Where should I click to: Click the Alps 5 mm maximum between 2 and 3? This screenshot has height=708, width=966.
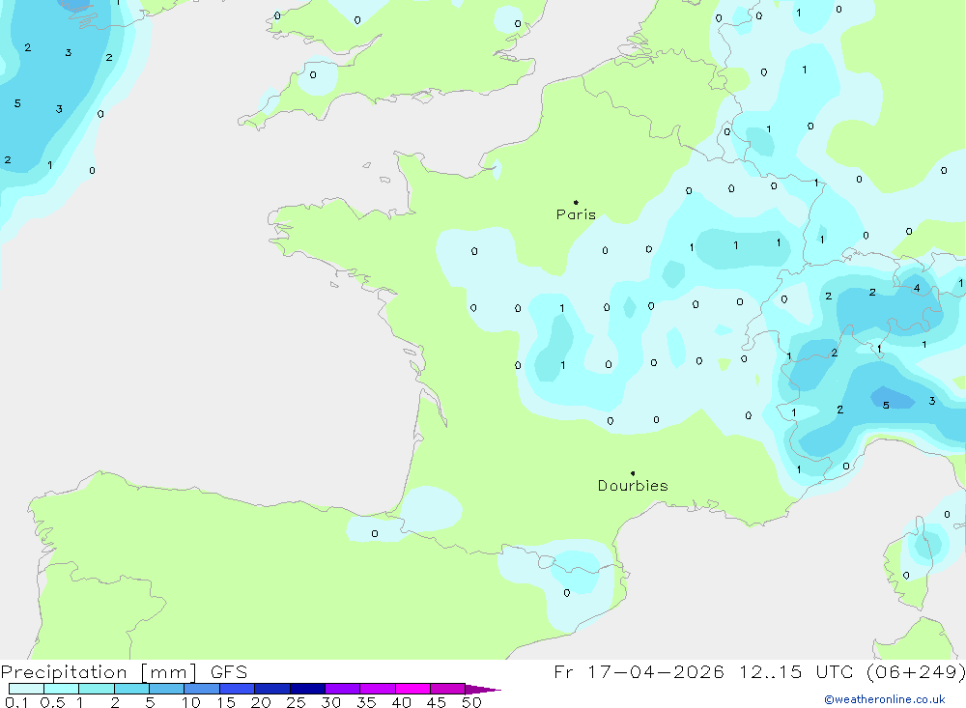886,405
